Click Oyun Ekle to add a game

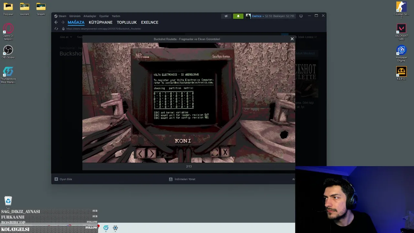click(63, 179)
